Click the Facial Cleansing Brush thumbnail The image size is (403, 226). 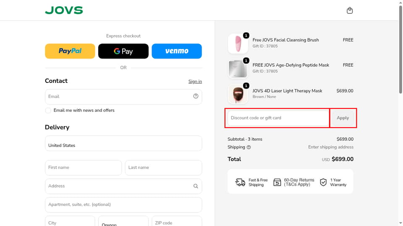[x=238, y=44]
